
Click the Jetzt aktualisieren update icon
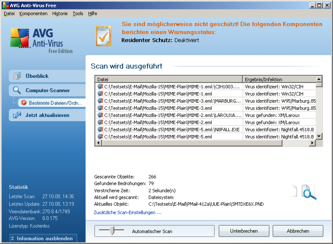pyautogui.click(x=17, y=115)
